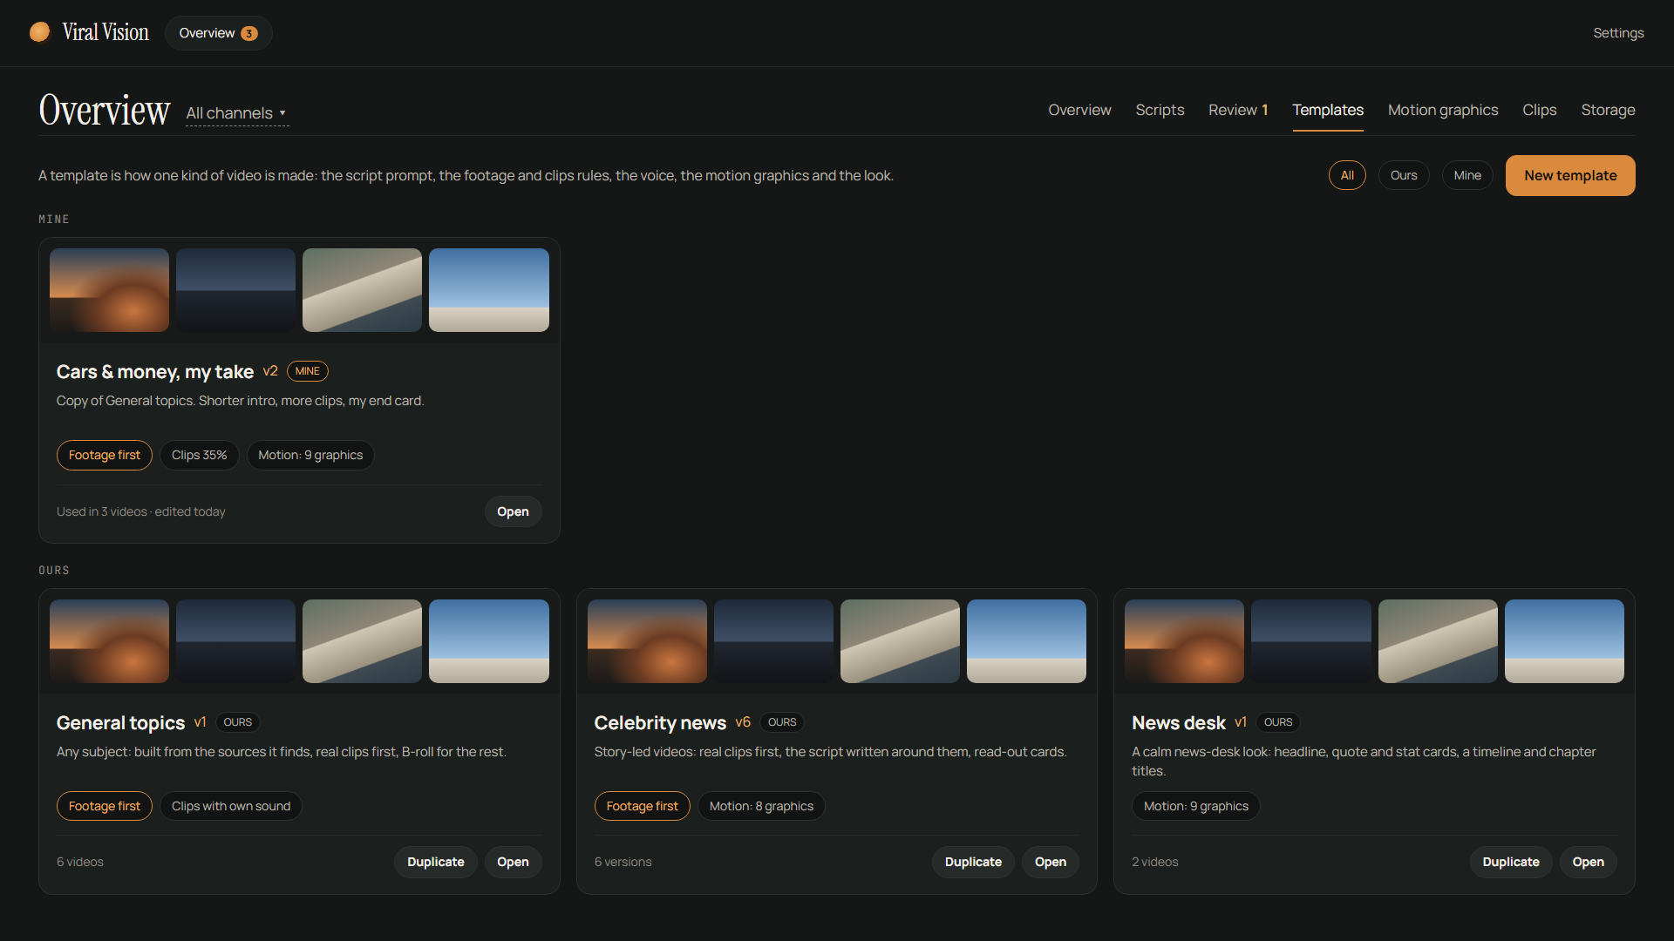Screen dimensions: 1674x941
Task: Click first thumbnail of Celebrity news
Action: coord(647,641)
